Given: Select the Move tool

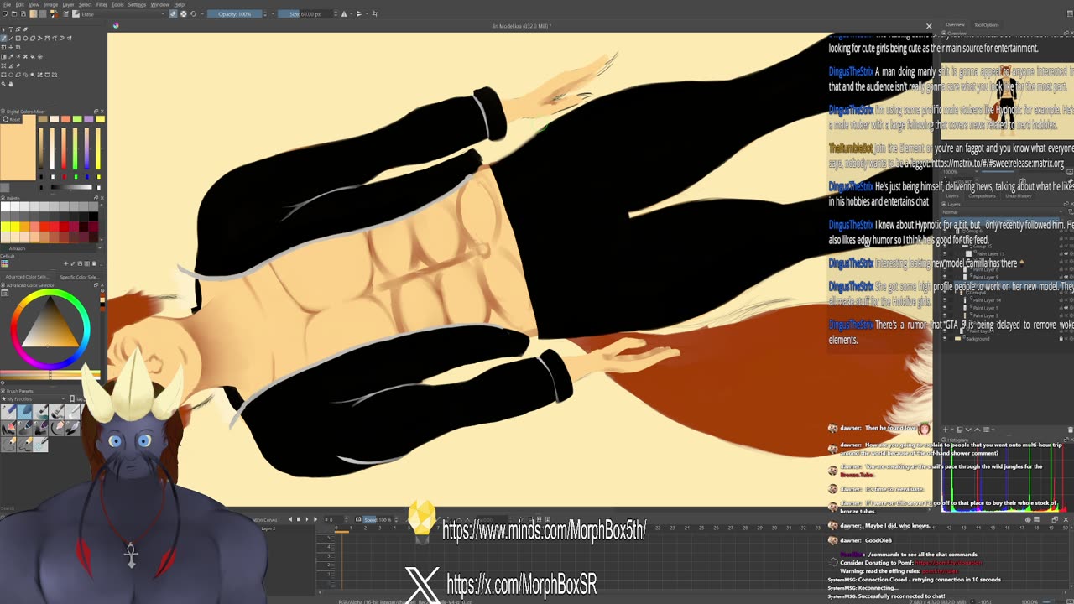Looking at the screenshot, I should pyautogui.click(x=11, y=47).
